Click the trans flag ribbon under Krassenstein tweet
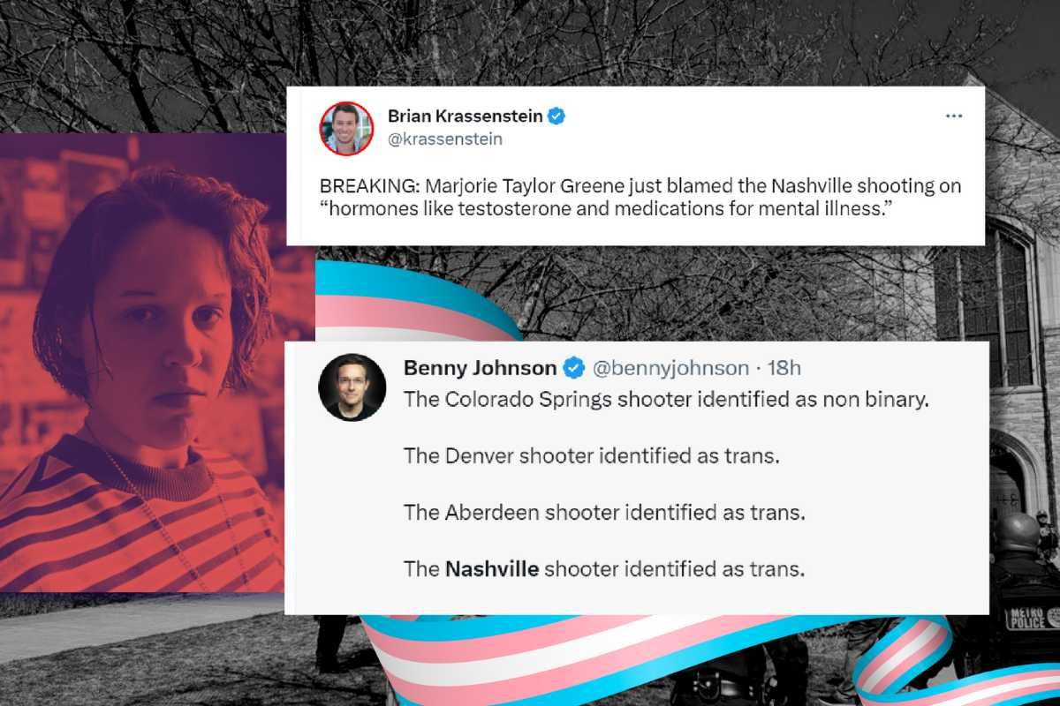The image size is (1060, 706). pos(415,300)
